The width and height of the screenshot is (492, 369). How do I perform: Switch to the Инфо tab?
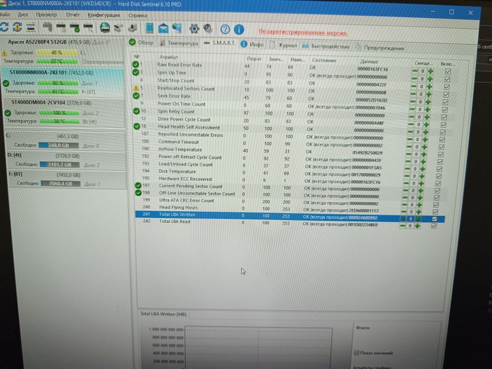[252, 45]
